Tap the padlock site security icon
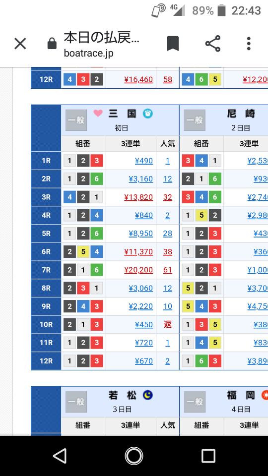Screen dimensions: 268x476 pos(52,44)
